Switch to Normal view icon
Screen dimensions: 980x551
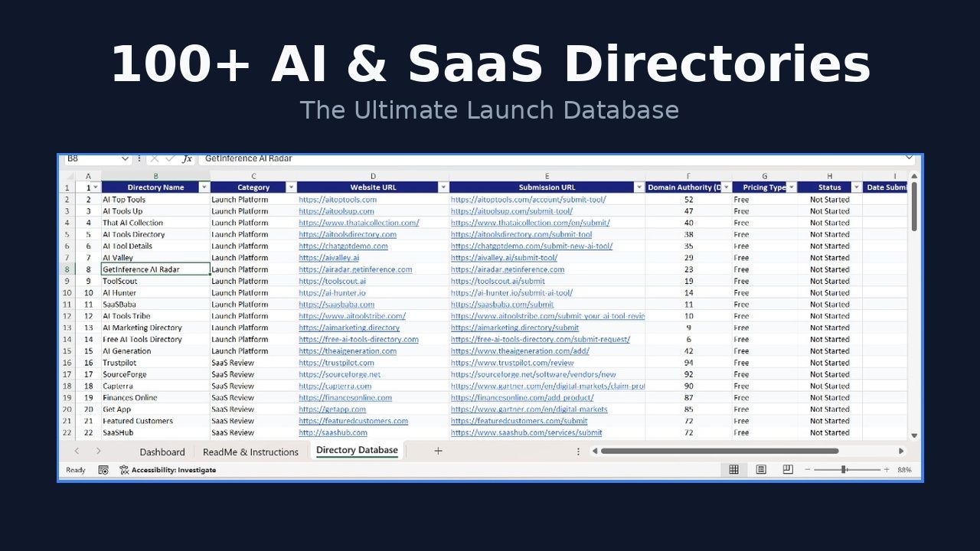click(x=733, y=470)
